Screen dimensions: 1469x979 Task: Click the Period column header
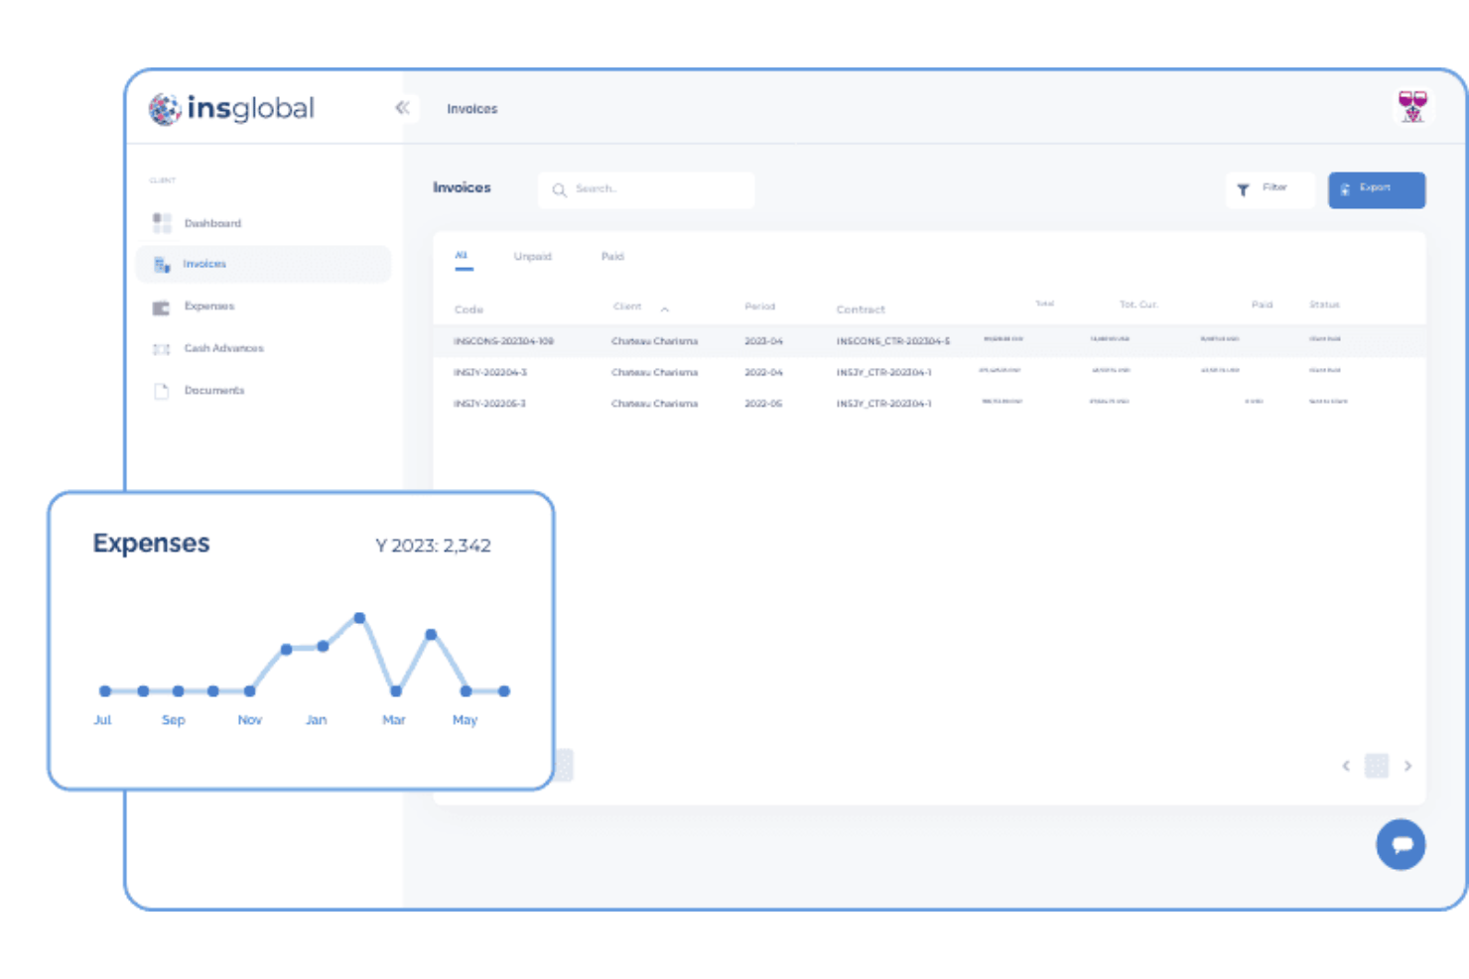tap(760, 306)
